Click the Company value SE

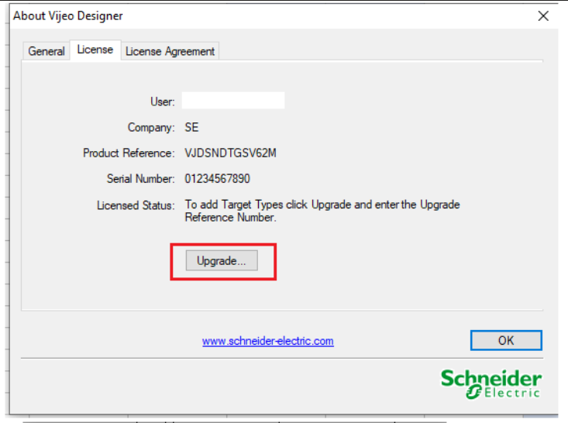coord(191,127)
